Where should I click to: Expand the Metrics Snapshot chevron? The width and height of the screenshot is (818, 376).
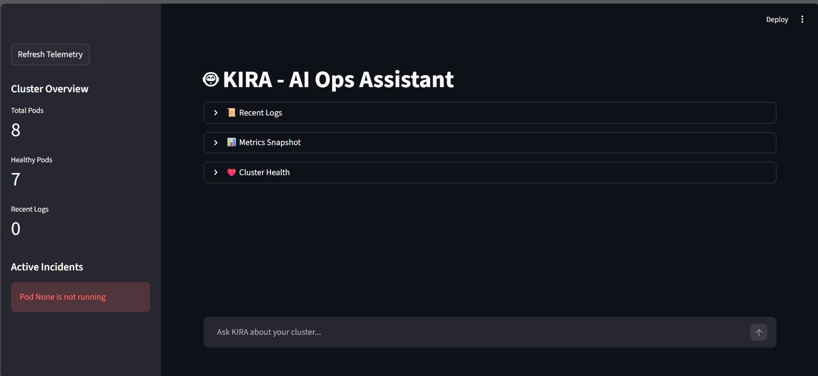coord(216,143)
